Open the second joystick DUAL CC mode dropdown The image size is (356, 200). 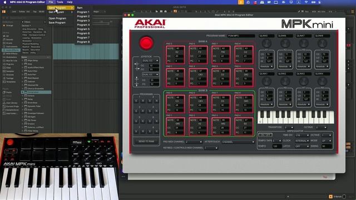tap(150, 74)
